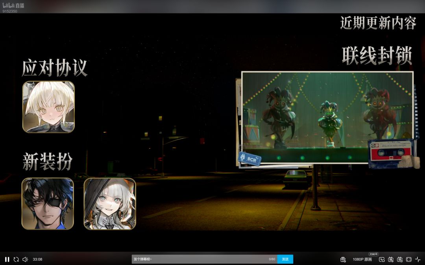Switch to web fullscreen mode icon
The width and height of the screenshot is (425, 265).
[409, 260]
